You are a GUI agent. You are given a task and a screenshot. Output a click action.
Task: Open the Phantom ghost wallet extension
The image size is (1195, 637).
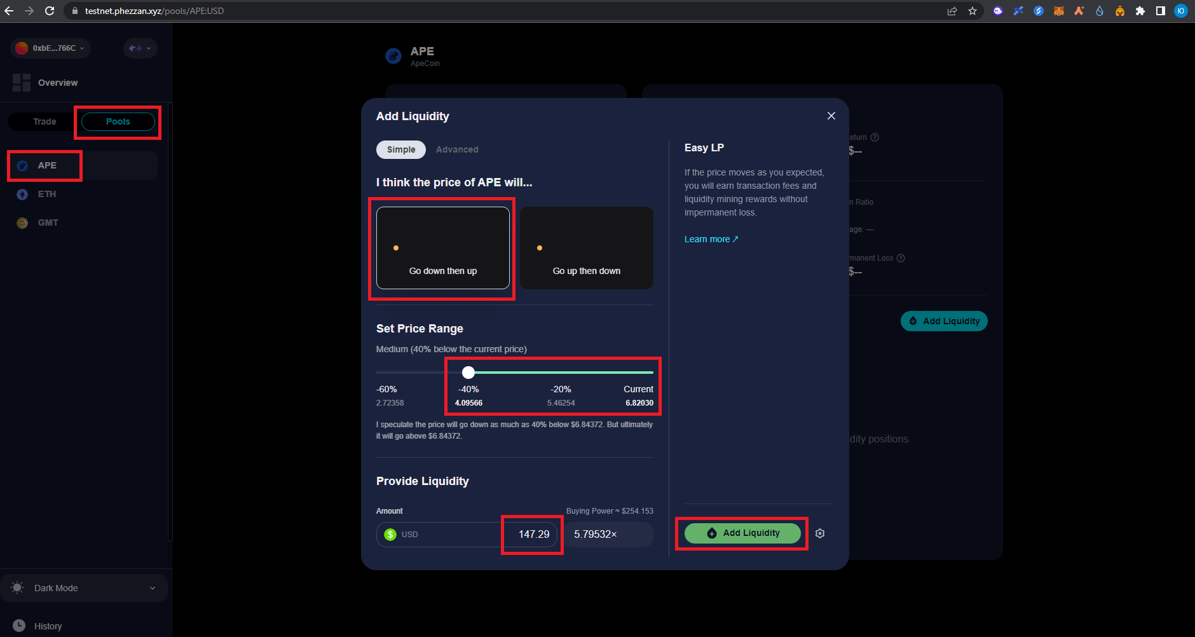pyautogui.click(x=998, y=11)
